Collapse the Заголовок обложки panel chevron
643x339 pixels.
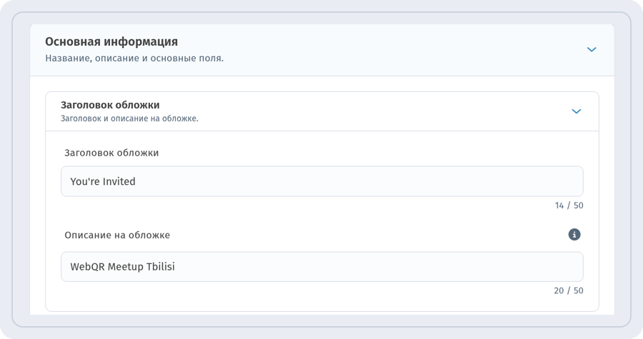click(576, 111)
